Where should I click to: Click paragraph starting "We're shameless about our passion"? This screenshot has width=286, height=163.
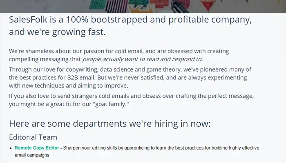click(119, 55)
